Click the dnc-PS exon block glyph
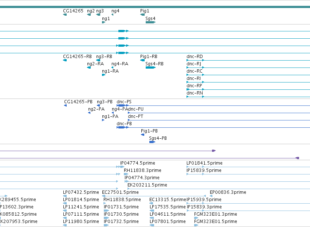 pos(122,105)
